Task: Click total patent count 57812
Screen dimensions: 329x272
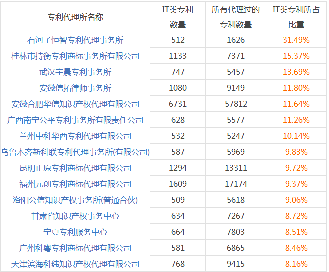Action: pyautogui.click(x=236, y=104)
